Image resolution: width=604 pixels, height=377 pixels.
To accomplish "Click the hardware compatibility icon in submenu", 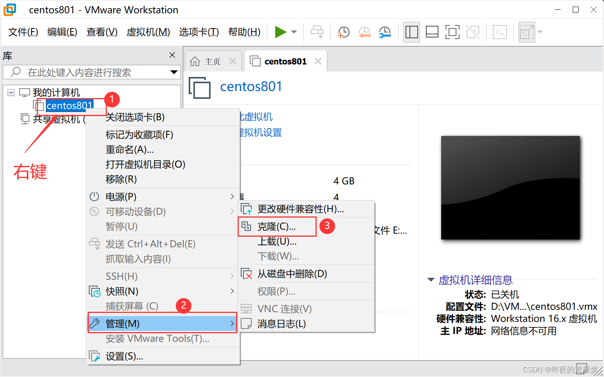I will [246, 209].
